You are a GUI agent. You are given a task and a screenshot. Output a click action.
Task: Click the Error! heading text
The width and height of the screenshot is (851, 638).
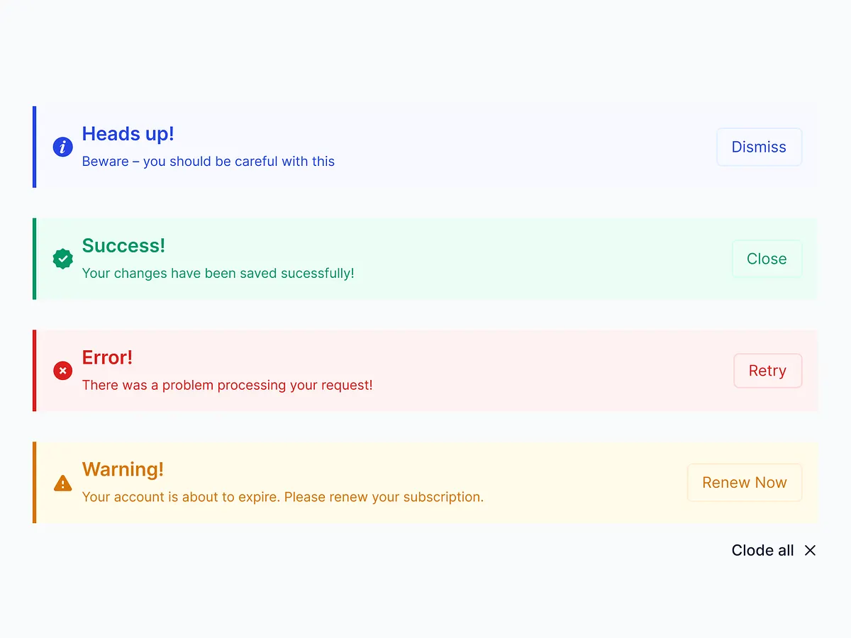point(107,357)
